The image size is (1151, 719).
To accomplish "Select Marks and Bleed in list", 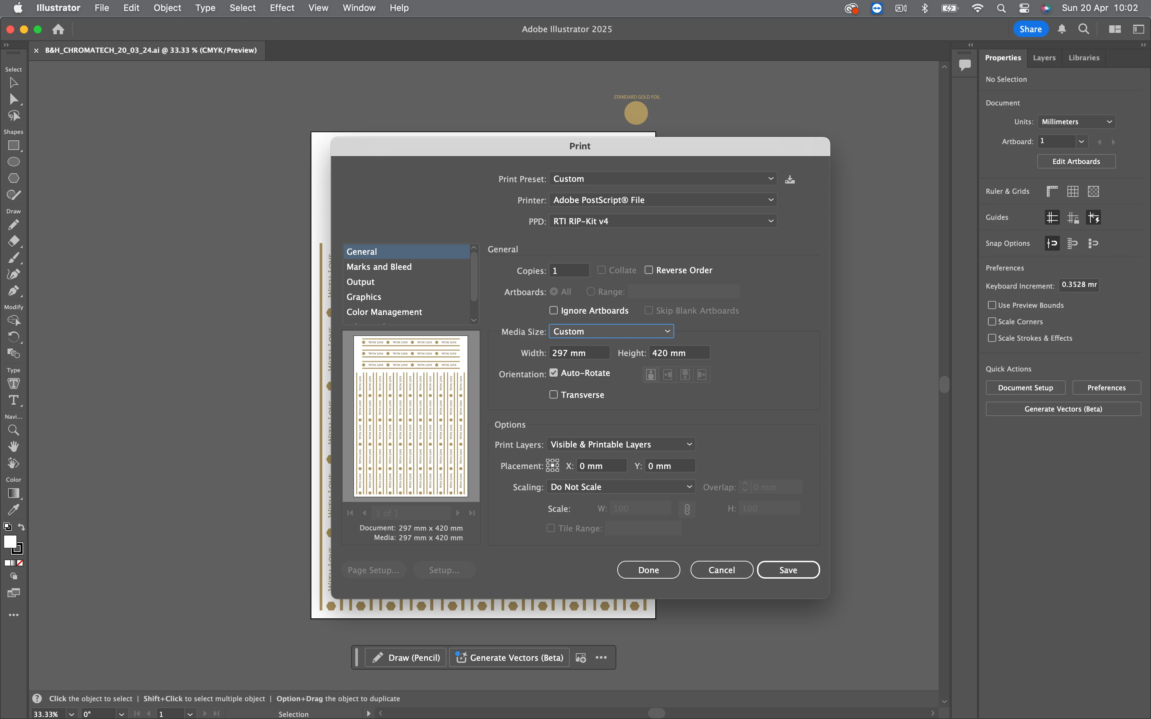I will [x=379, y=267].
